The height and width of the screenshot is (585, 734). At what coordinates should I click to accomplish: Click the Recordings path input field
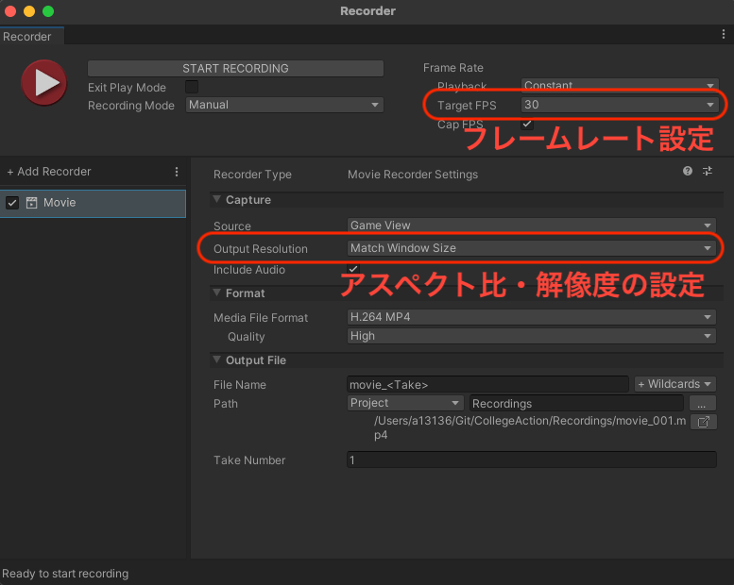(576, 403)
